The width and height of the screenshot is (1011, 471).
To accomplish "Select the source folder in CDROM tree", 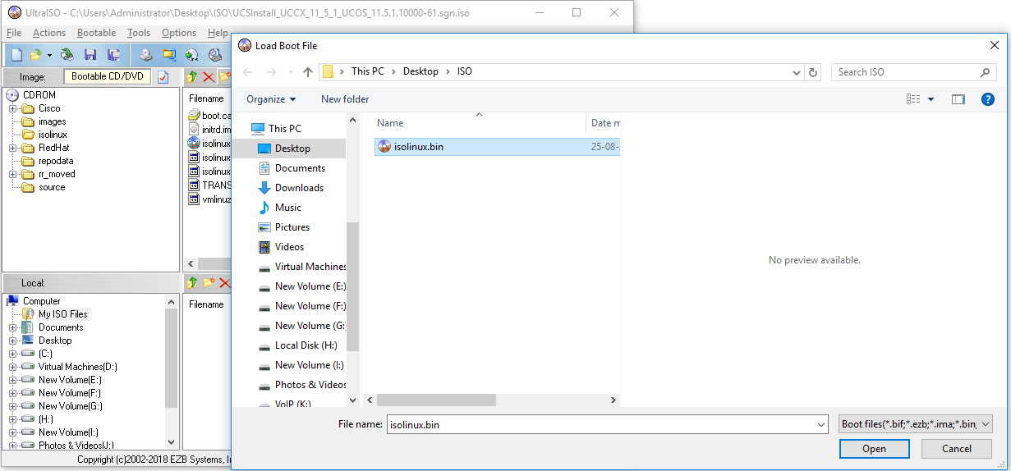I will (52, 187).
